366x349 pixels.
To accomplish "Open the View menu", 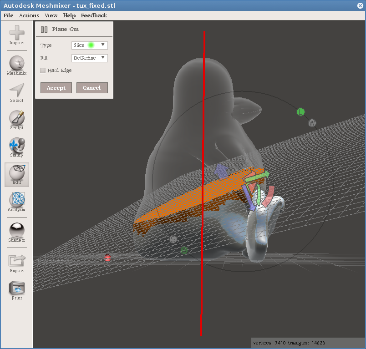I will (x=51, y=15).
